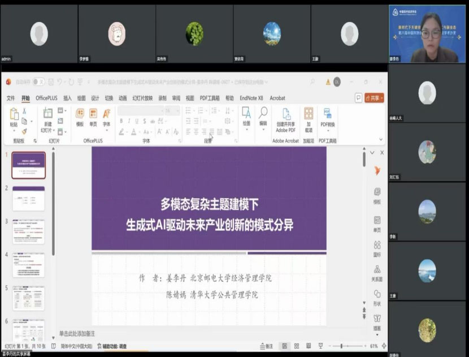The width and height of the screenshot is (469, 357).
Task: Open the 关系图 tool in right sidebar
Action: tap(377, 272)
